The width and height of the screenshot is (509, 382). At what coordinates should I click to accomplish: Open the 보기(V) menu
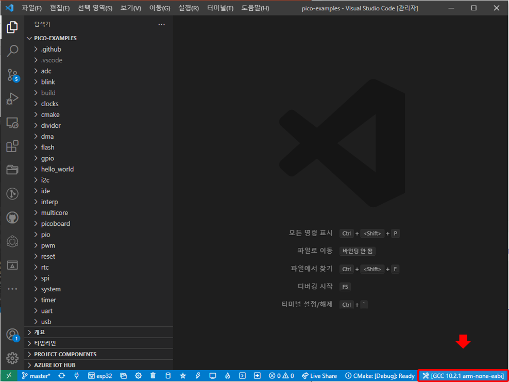click(x=131, y=8)
